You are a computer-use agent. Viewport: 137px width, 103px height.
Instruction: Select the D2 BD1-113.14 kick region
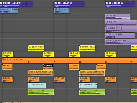pos(69,4)
